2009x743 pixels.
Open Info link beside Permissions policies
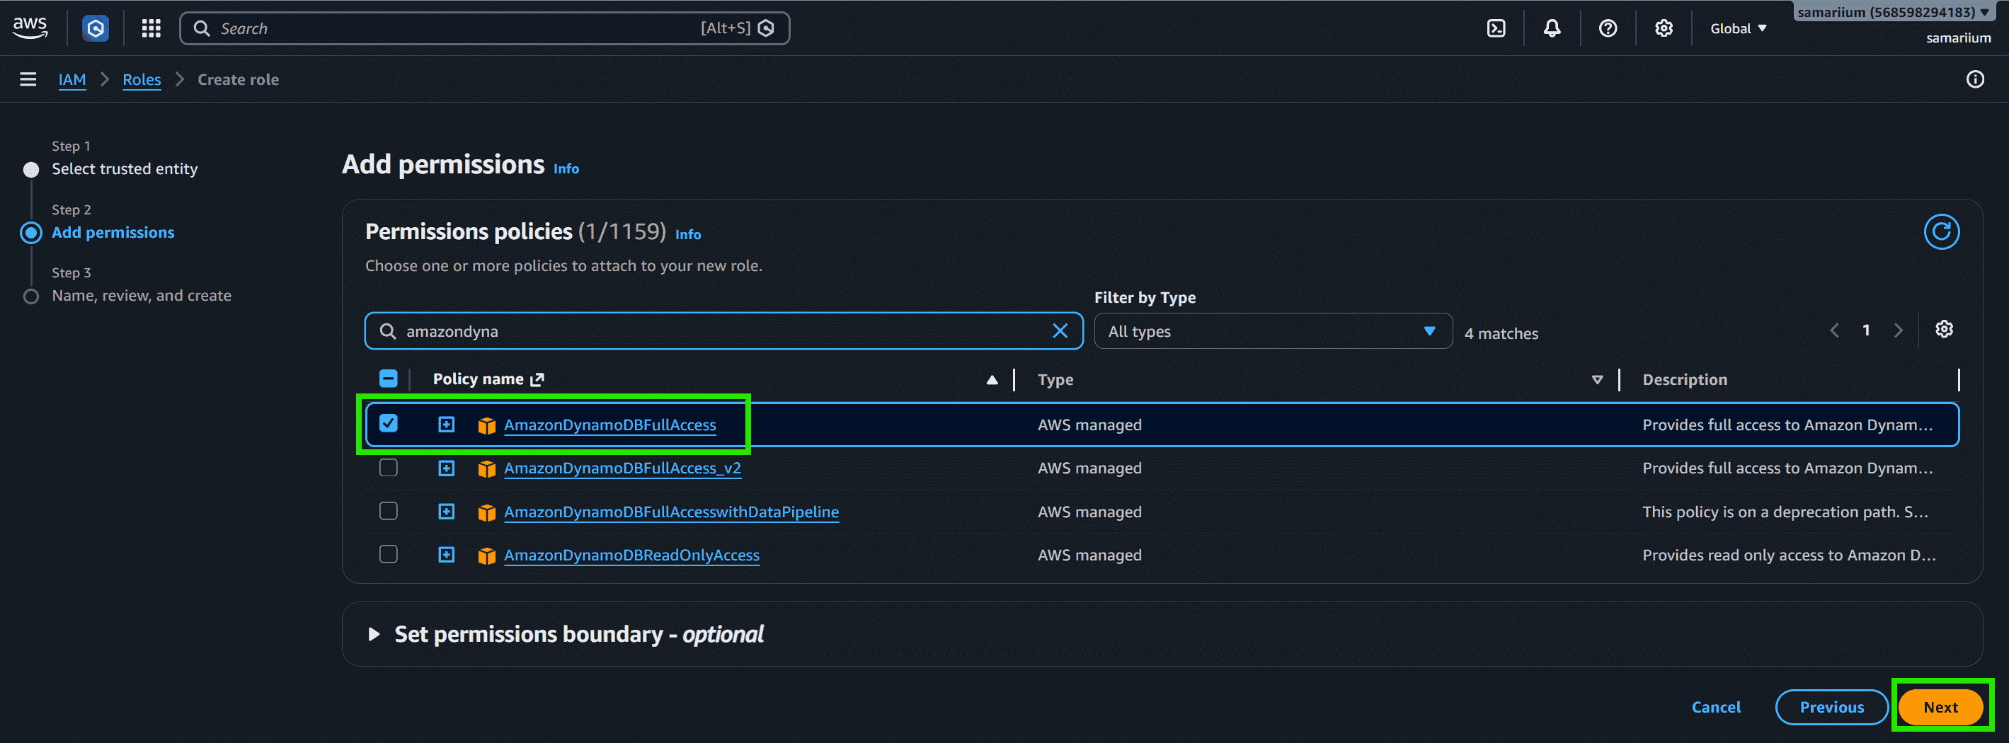pyautogui.click(x=688, y=234)
